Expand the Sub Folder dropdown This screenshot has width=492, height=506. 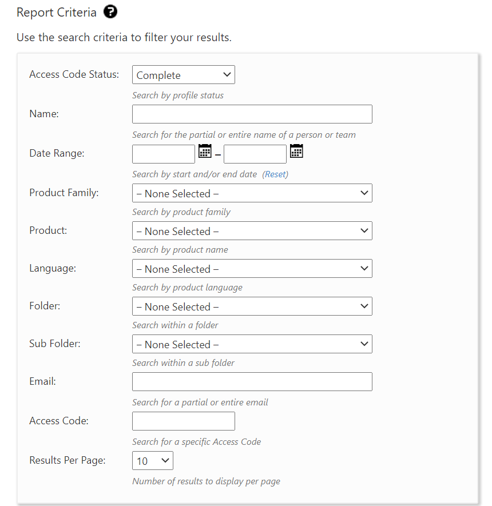pos(252,344)
